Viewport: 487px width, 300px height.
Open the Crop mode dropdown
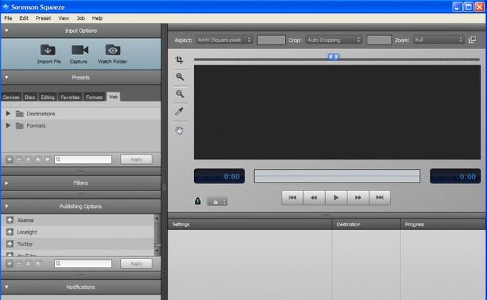(x=334, y=40)
